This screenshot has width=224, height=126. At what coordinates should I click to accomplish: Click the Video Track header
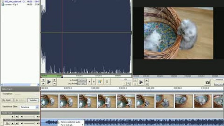[x=20, y=89]
